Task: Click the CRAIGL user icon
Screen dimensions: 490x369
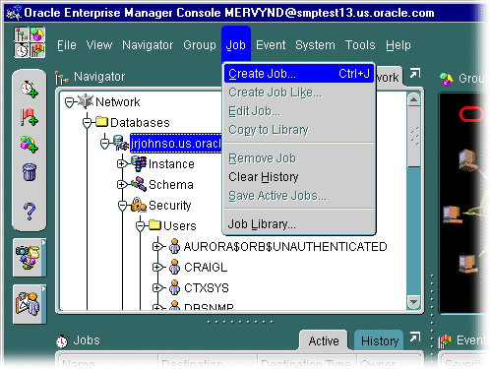Action: click(174, 267)
